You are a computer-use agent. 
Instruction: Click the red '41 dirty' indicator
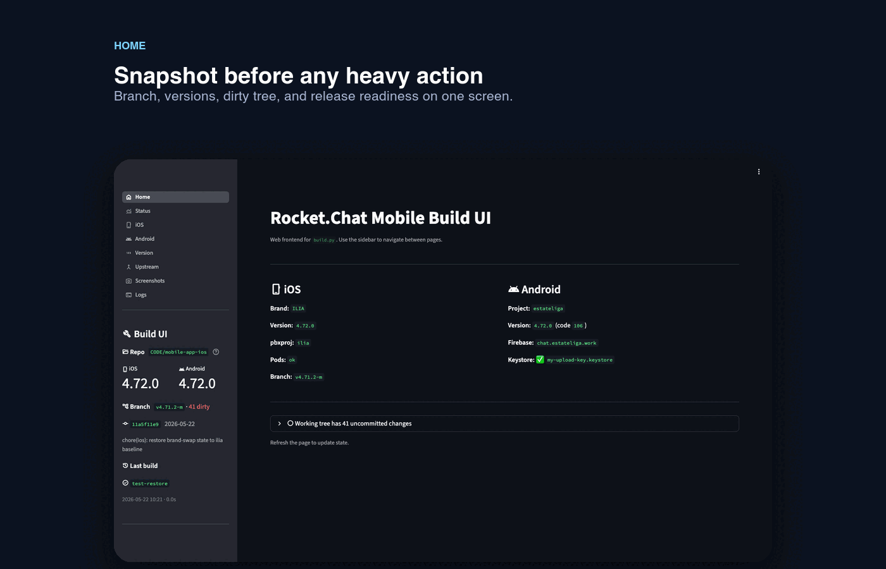199,407
